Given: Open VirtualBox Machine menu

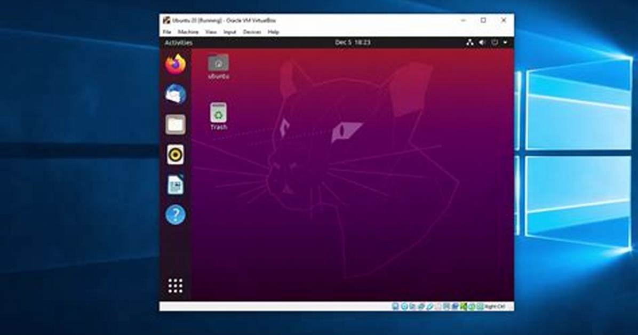Looking at the screenshot, I should [188, 32].
